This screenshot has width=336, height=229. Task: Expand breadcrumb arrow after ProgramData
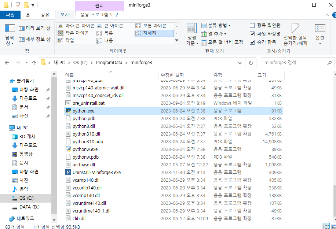click(126, 63)
